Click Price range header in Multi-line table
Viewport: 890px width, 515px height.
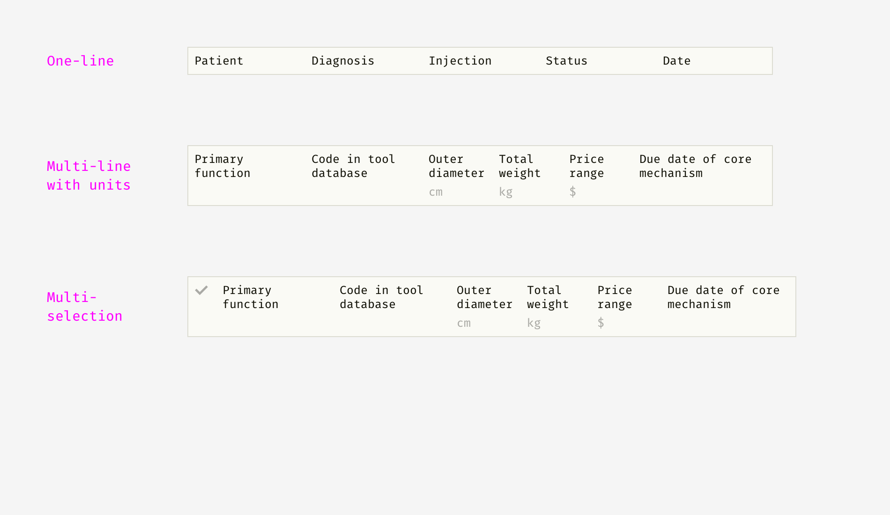point(586,166)
